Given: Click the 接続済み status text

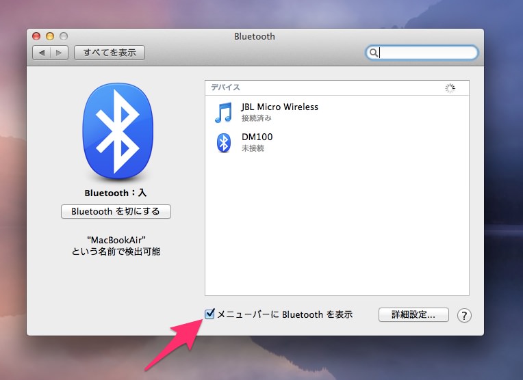Looking at the screenshot, I should [257, 118].
